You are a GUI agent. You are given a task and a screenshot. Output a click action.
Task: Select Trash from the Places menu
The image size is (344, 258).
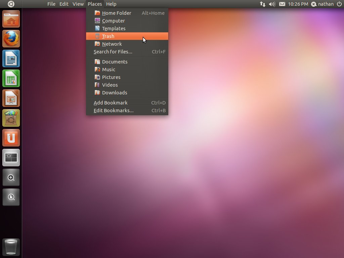pos(108,36)
